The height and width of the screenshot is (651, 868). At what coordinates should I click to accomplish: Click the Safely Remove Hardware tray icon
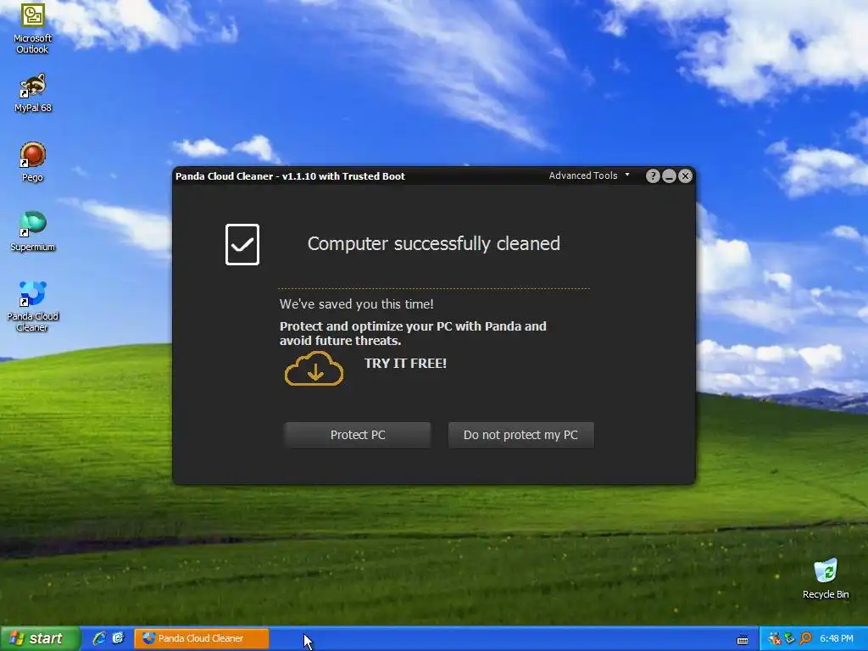point(790,639)
